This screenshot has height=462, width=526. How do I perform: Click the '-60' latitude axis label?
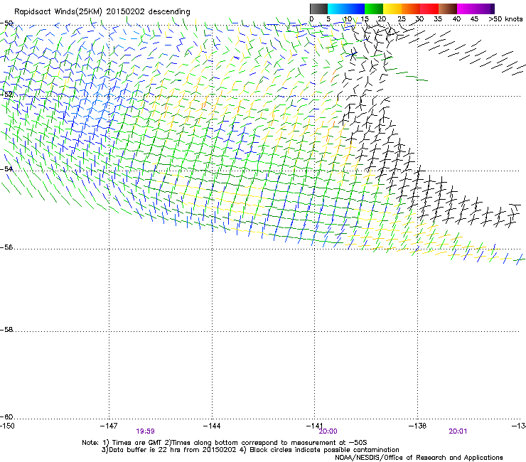pyautogui.click(x=6, y=417)
